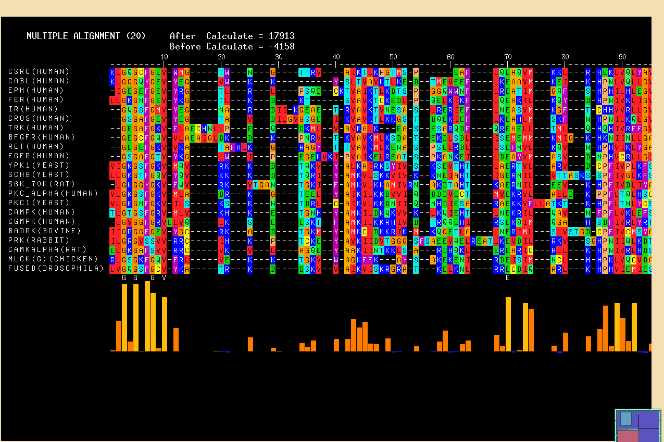Viewport: 664px width, 442px height.
Task: Click consensus letter E below the alignment
Action: click(508, 277)
